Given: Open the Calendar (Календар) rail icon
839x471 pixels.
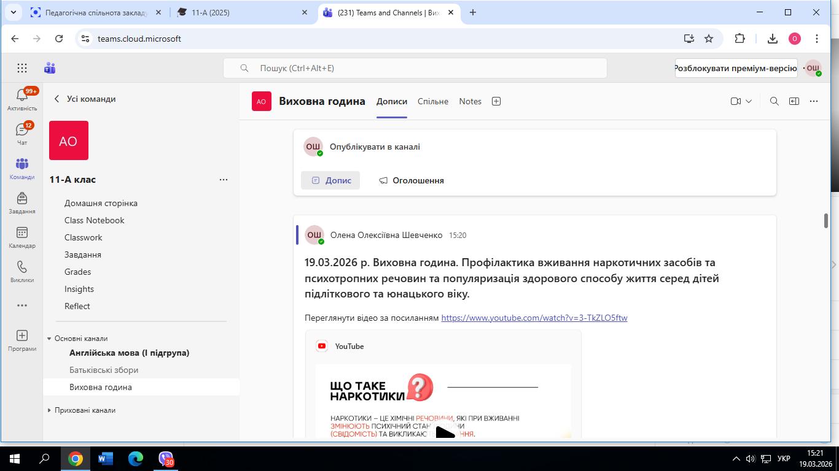Looking at the screenshot, I should 22,233.
